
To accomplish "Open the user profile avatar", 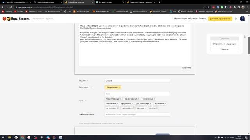I will 243,19.
